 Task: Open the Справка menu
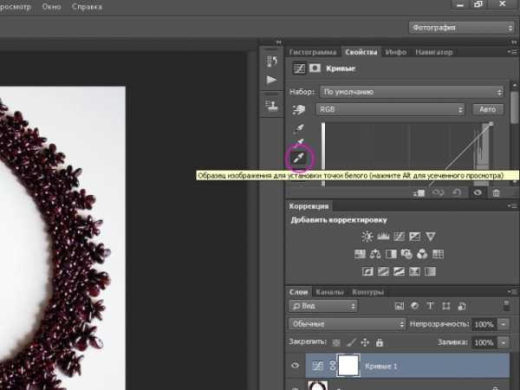pyautogui.click(x=87, y=7)
